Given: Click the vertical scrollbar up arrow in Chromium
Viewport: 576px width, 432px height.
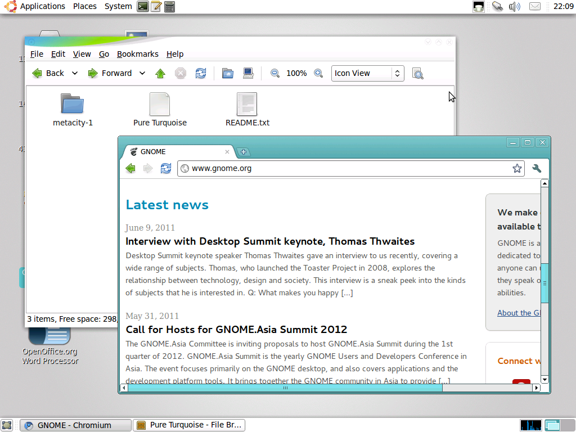Looking at the screenshot, I should point(544,183).
